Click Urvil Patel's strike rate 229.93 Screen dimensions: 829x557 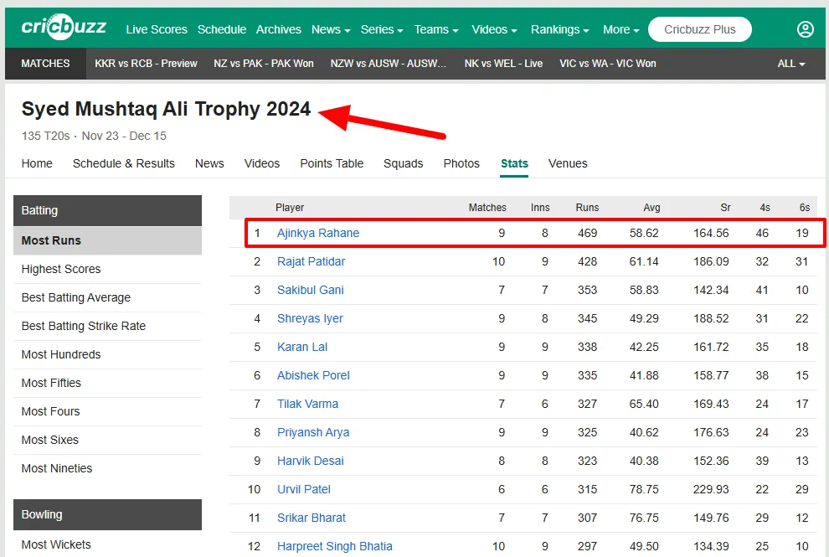[711, 490]
